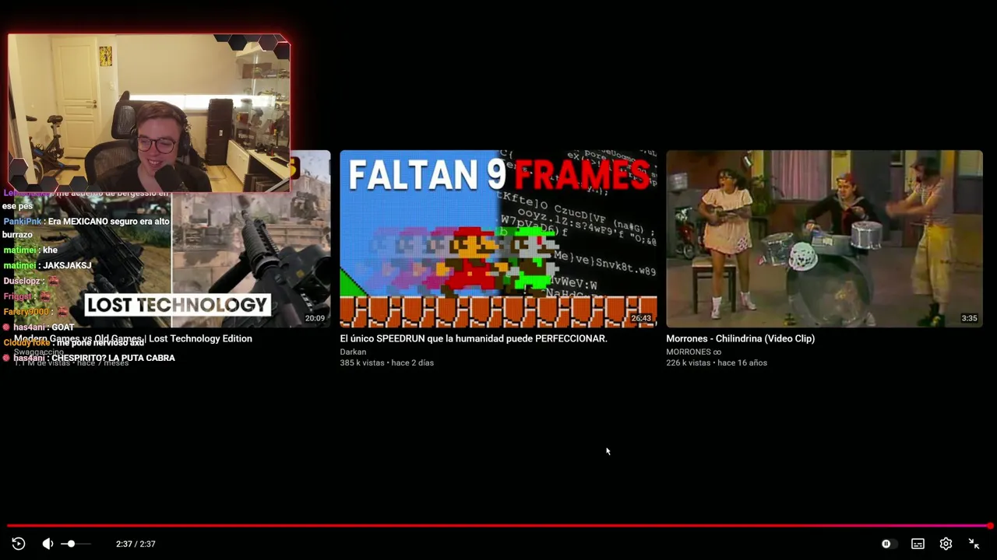
Task: Open the Morrones Chilindrina video thumbnail
Action: [824, 239]
